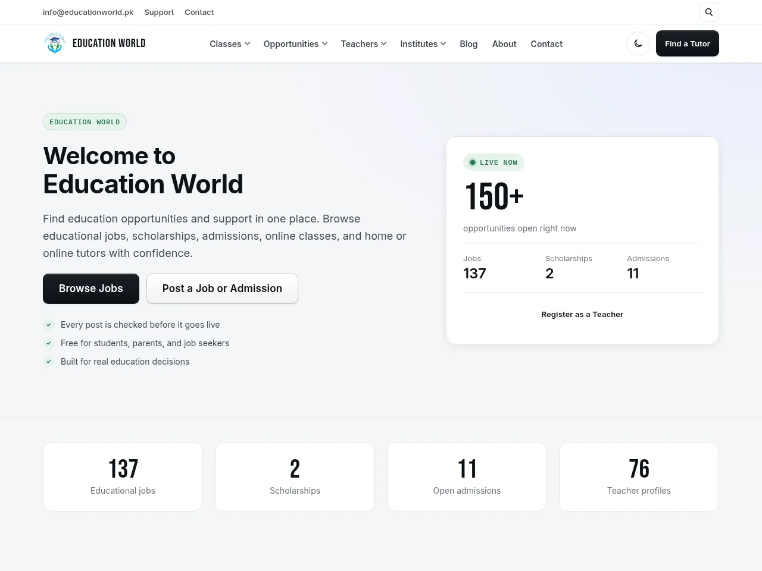Click the Admissions 11 figure in live panel
The width and height of the screenshot is (762, 571).
pyautogui.click(x=633, y=274)
